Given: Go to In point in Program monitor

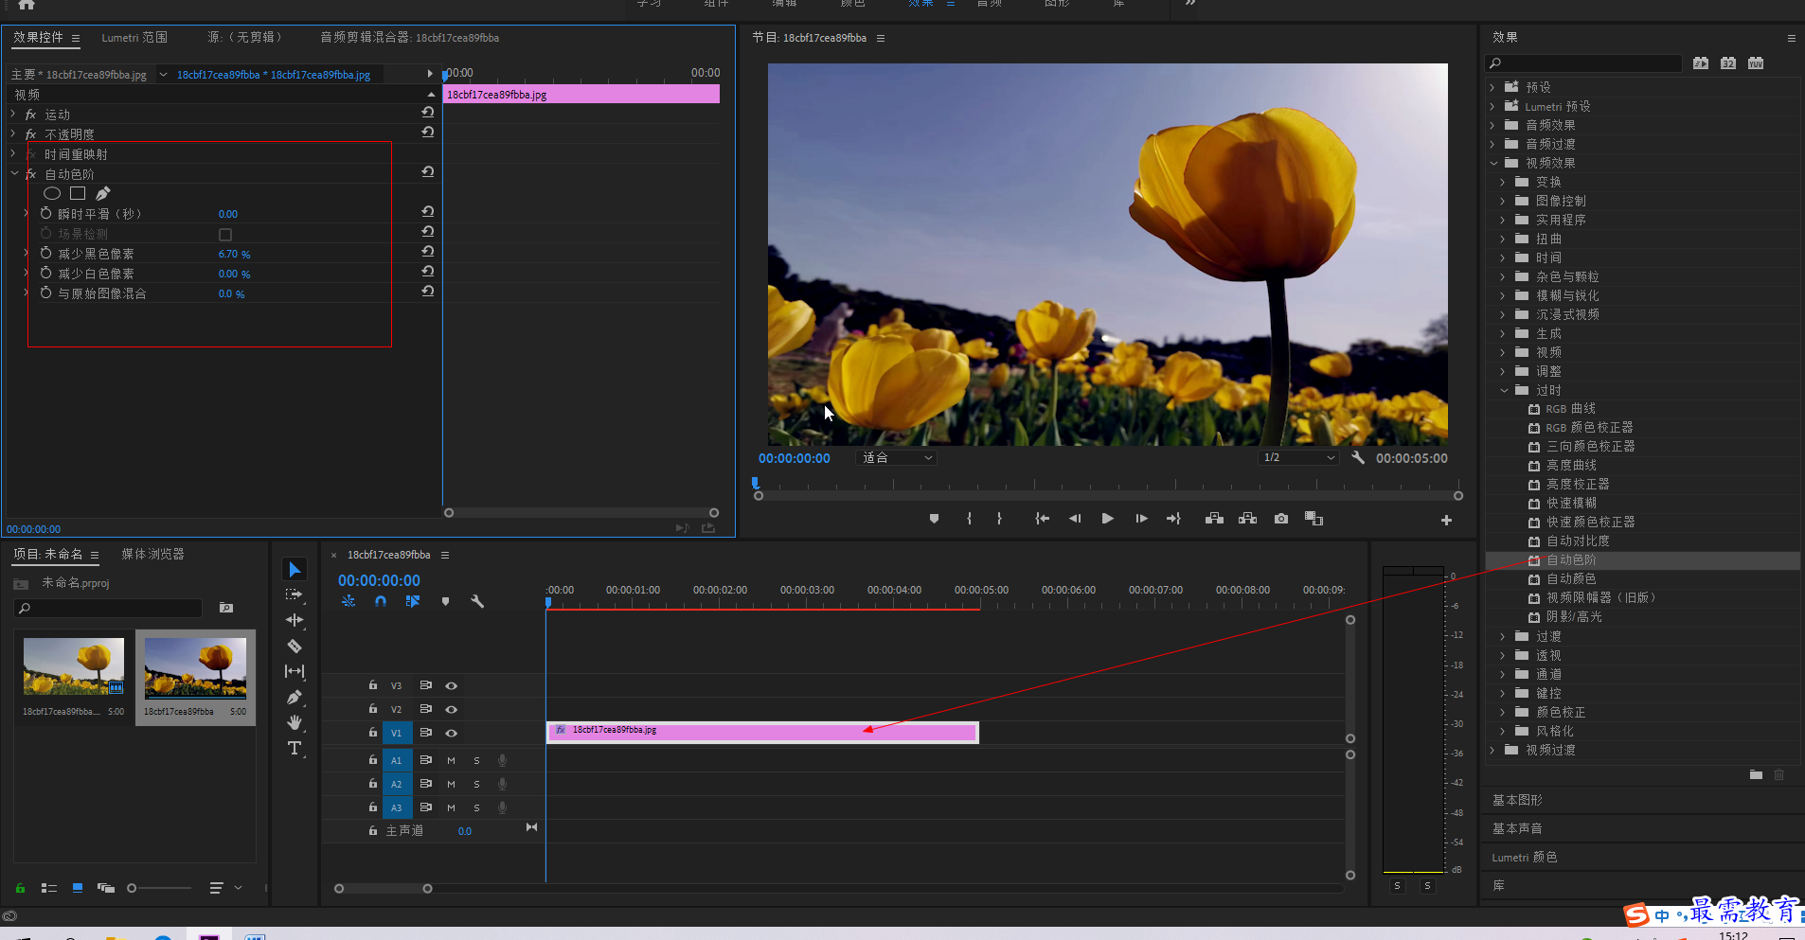Looking at the screenshot, I should pos(1042,519).
